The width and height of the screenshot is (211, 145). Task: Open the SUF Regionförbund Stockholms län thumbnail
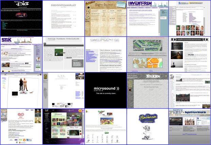tap(190, 126)
